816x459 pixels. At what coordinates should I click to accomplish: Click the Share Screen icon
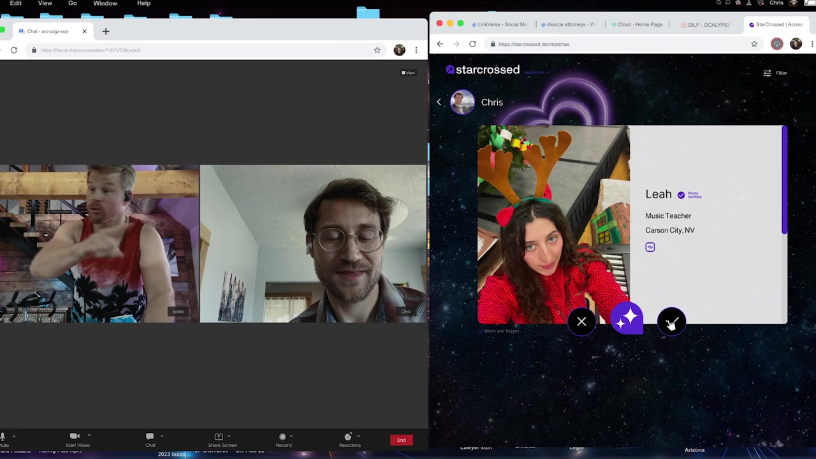219,437
